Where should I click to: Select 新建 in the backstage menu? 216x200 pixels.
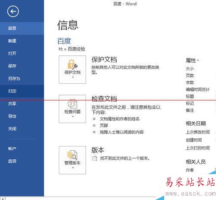pos(22,41)
